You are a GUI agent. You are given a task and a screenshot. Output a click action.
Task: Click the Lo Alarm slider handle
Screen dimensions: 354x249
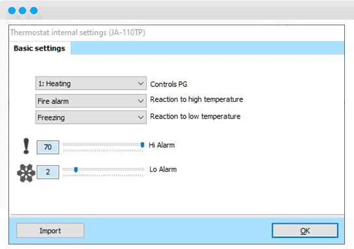click(76, 169)
